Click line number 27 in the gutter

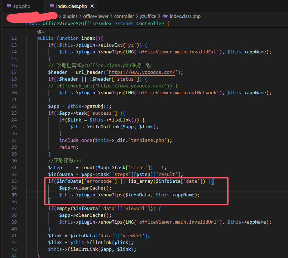coord(14,140)
